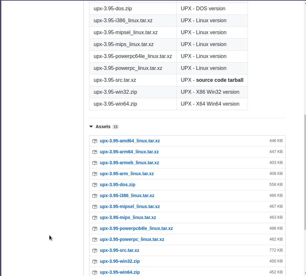The image size is (306, 276).
Task: Click package icon beside upx-3.95-mips_linux.tar.xz
Action: pos(95,217)
